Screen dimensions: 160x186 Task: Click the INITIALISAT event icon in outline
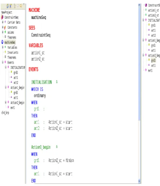(x=146, y=20)
